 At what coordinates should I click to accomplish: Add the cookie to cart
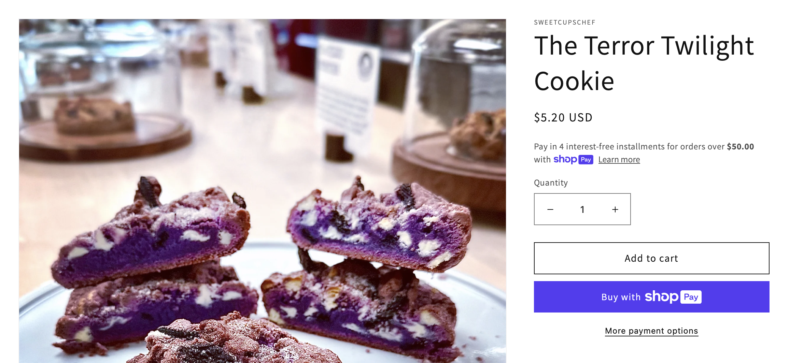[x=651, y=258]
